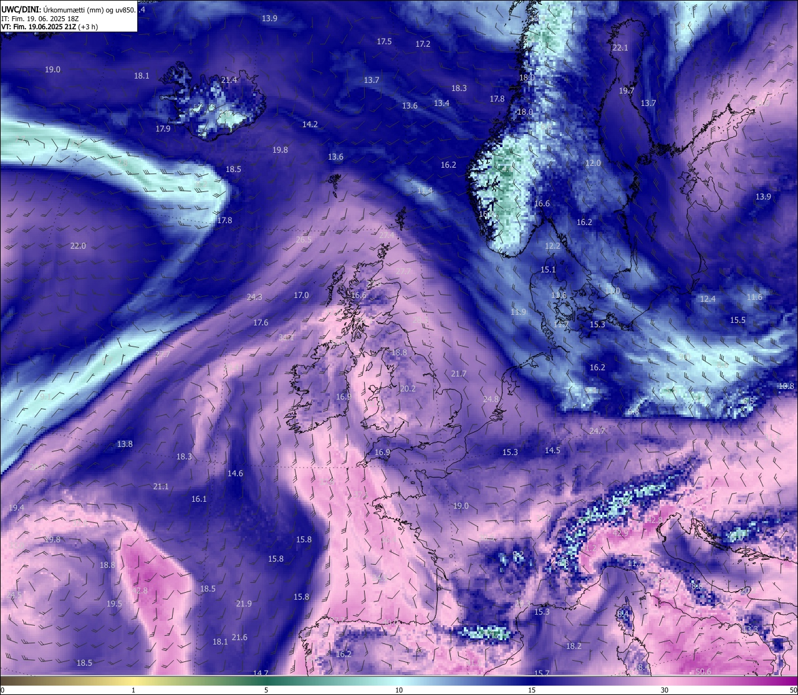Image resolution: width=798 pixels, height=695 pixels.
Task: Click the 12.0 value over Sweden
Action: click(x=592, y=163)
